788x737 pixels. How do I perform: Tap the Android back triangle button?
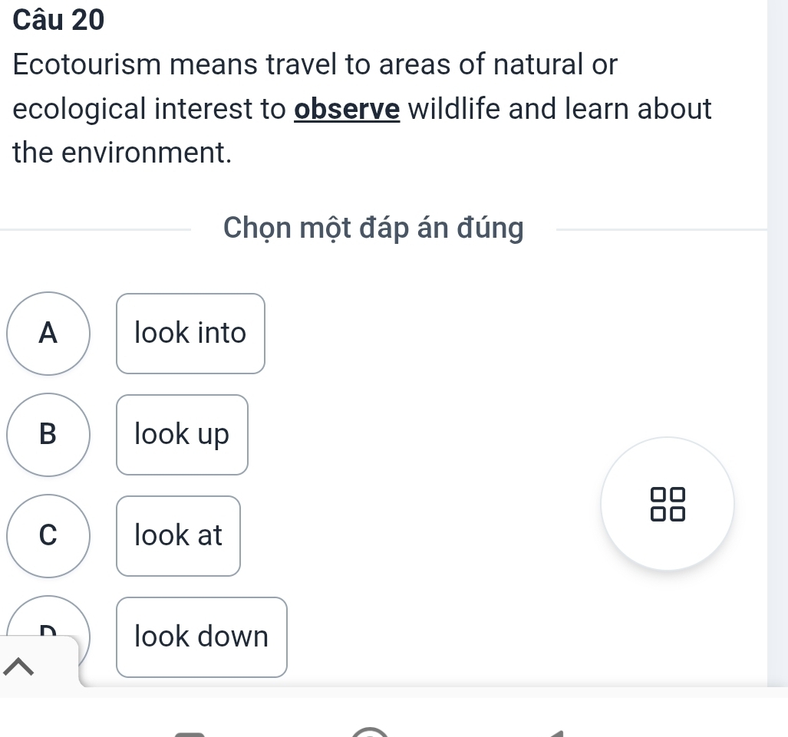560,732
